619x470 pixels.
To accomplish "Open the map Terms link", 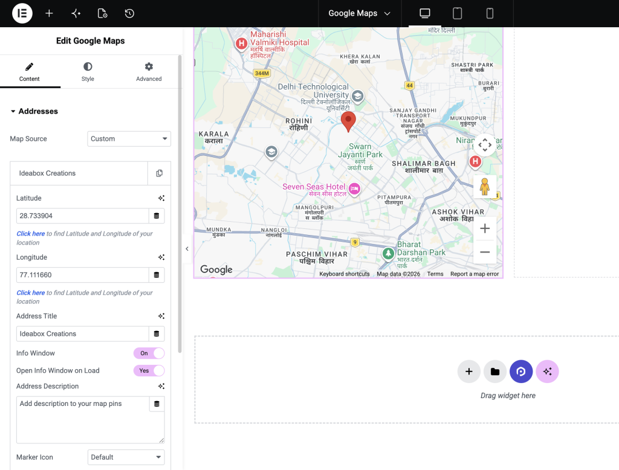I will coord(435,274).
